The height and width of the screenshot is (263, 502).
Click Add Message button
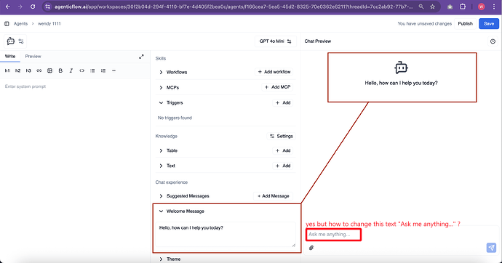pyautogui.click(x=273, y=196)
